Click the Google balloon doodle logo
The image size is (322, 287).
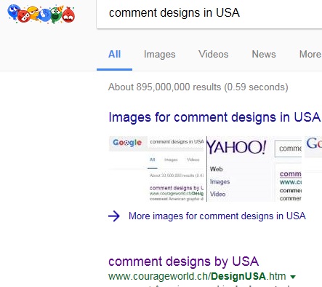(41, 14)
